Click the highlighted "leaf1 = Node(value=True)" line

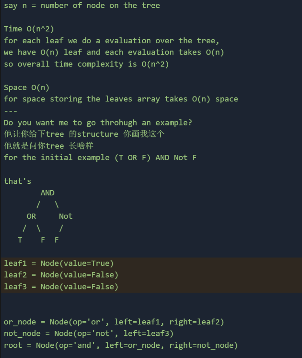[x=59, y=263]
